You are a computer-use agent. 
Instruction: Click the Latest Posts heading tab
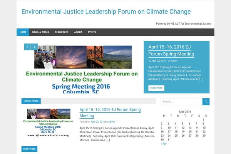point(31,101)
